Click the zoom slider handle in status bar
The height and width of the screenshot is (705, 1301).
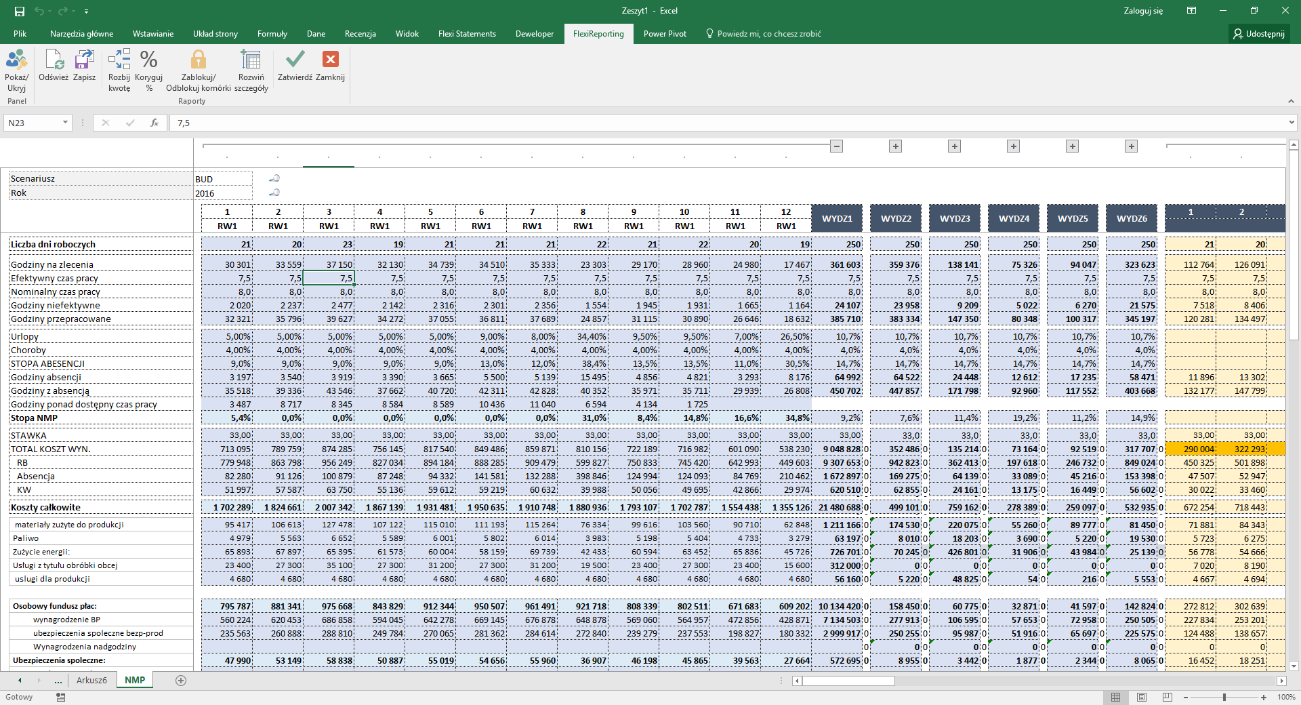tap(1224, 697)
